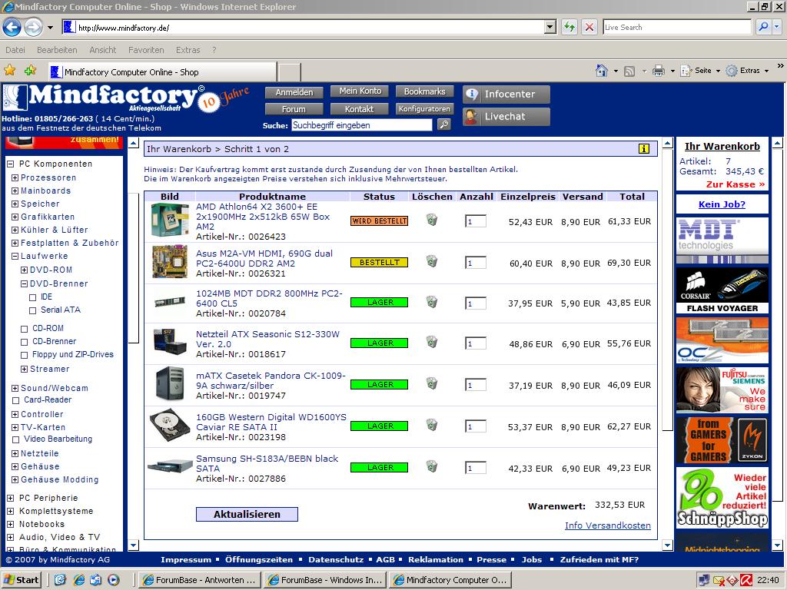Open the Kein Job? link
The height and width of the screenshot is (590, 787).
coord(722,204)
